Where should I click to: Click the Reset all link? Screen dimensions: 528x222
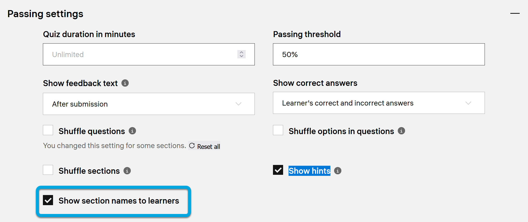[208, 147]
